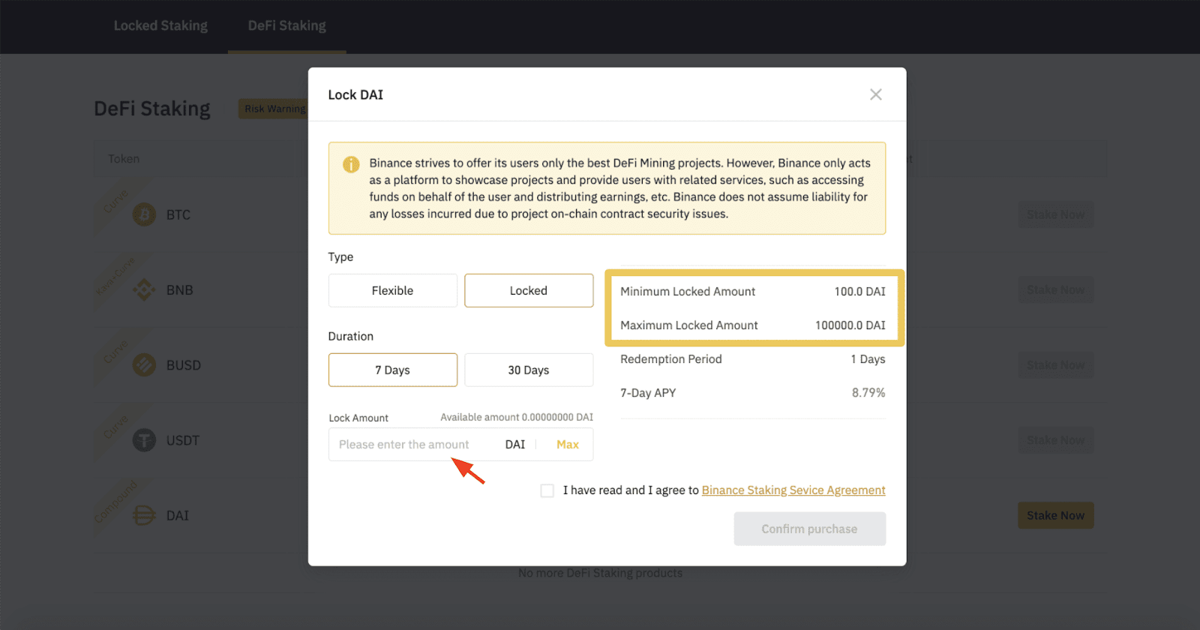Viewport: 1200px width, 630px height.
Task: Click the Minimum Locked Amount value 100.0 DAI
Action: [x=859, y=292]
